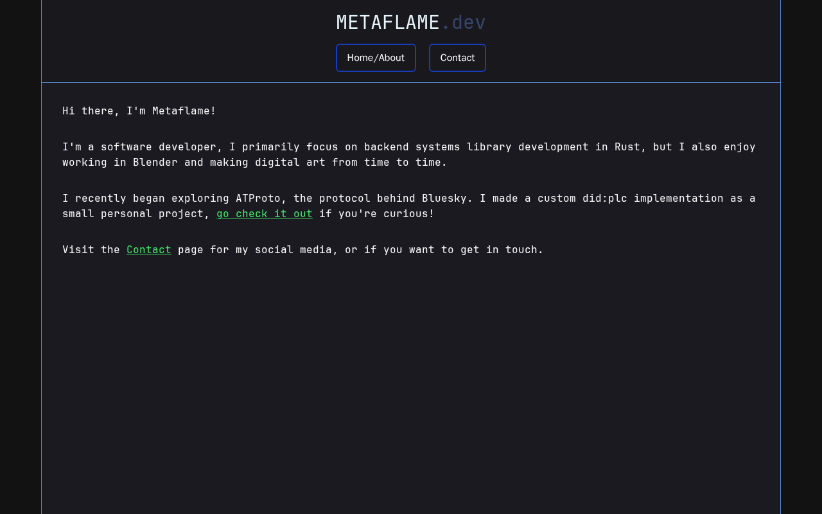Click the "did:plc" term in the paragraph
The height and width of the screenshot is (514, 822).
pos(605,198)
